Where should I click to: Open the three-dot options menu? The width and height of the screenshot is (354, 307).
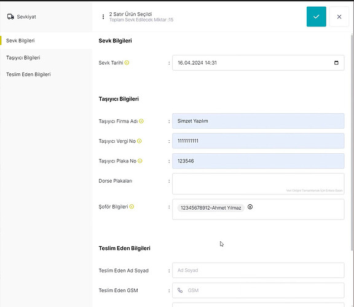pyautogui.click(x=103, y=17)
